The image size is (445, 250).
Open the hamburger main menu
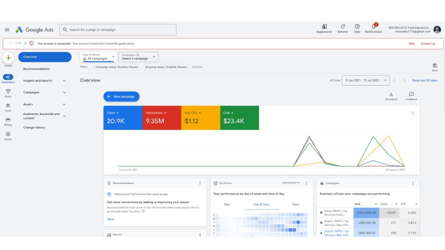(7, 30)
